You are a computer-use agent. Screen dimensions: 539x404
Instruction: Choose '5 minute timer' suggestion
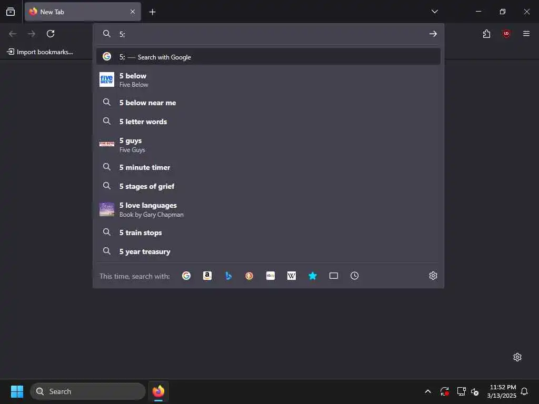268,167
